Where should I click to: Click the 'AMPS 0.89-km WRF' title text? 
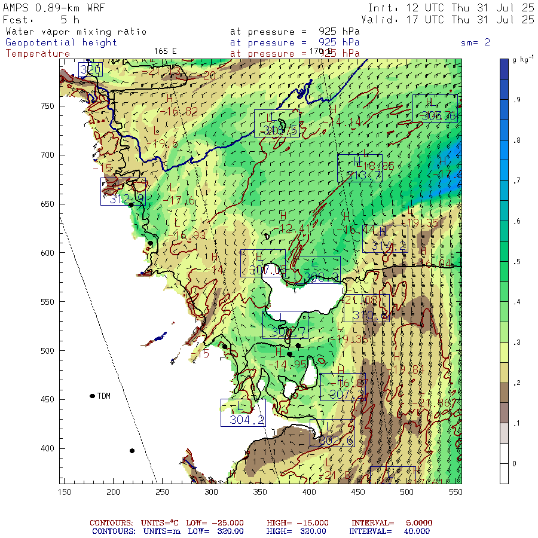[54, 8]
